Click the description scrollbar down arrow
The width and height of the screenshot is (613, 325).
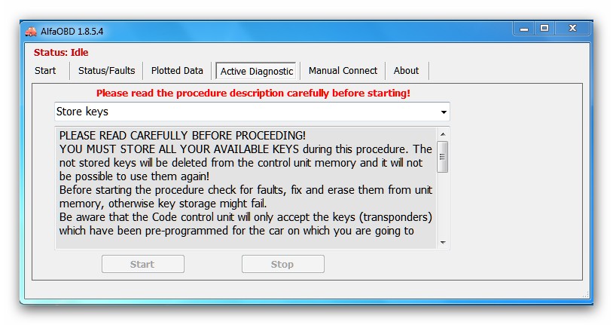443,243
